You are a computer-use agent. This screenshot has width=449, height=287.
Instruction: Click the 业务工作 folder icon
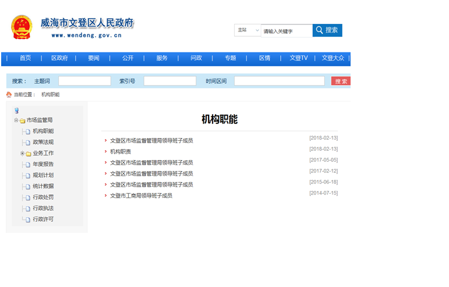[x=29, y=154]
